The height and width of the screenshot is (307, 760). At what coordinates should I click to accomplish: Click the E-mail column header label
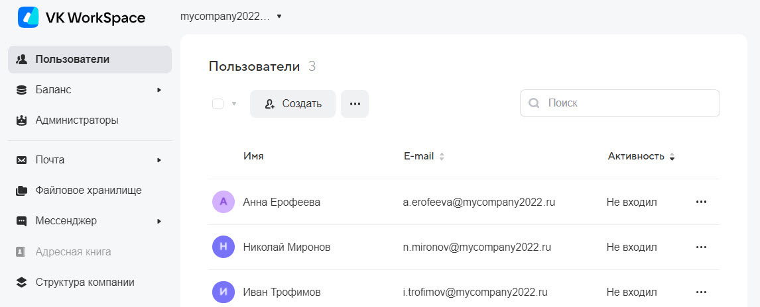coord(418,156)
